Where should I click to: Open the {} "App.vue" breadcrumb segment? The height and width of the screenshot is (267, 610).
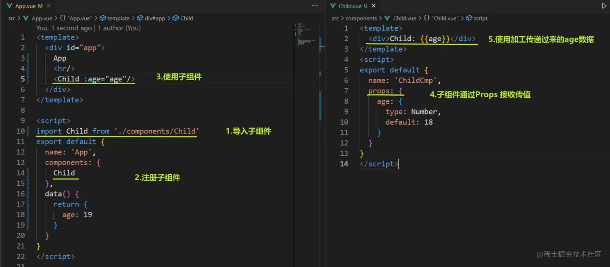(x=76, y=18)
